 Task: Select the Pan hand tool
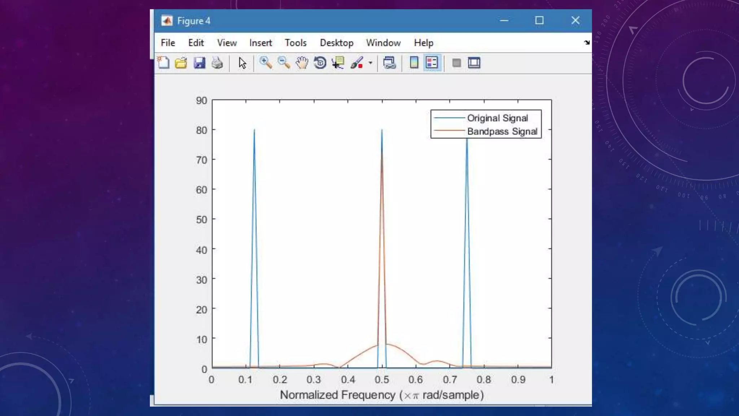click(302, 63)
